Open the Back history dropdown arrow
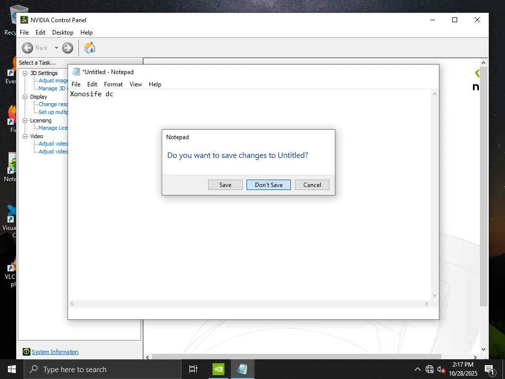 pyautogui.click(x=56, y=48)
